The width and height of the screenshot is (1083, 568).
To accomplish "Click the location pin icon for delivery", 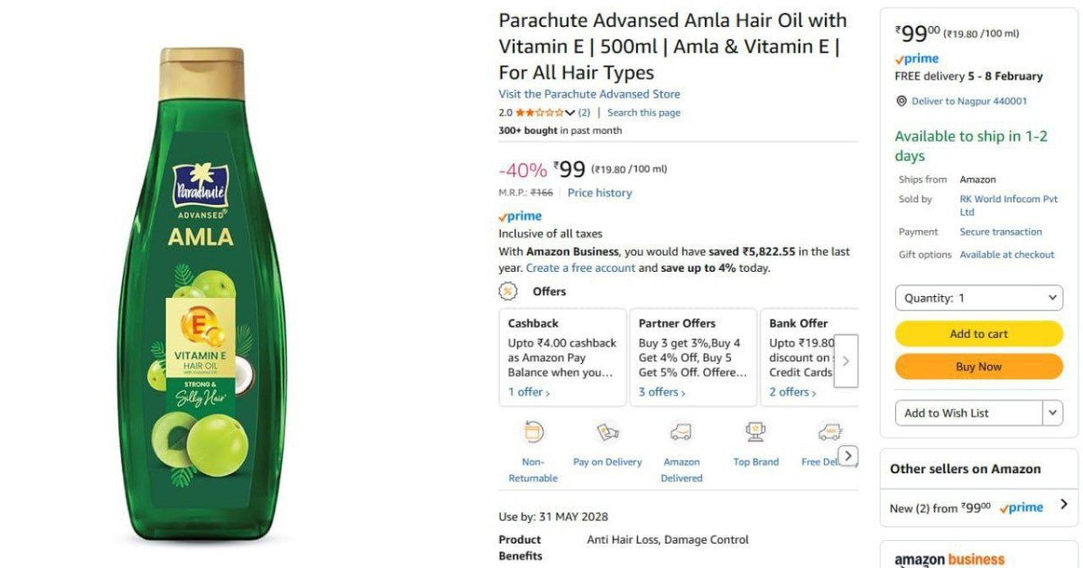I will tap(901, 101).
